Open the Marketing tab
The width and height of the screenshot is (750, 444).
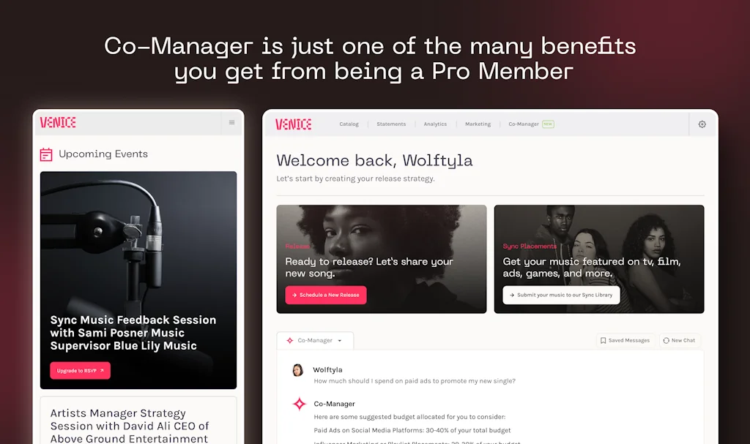[478, 124]
